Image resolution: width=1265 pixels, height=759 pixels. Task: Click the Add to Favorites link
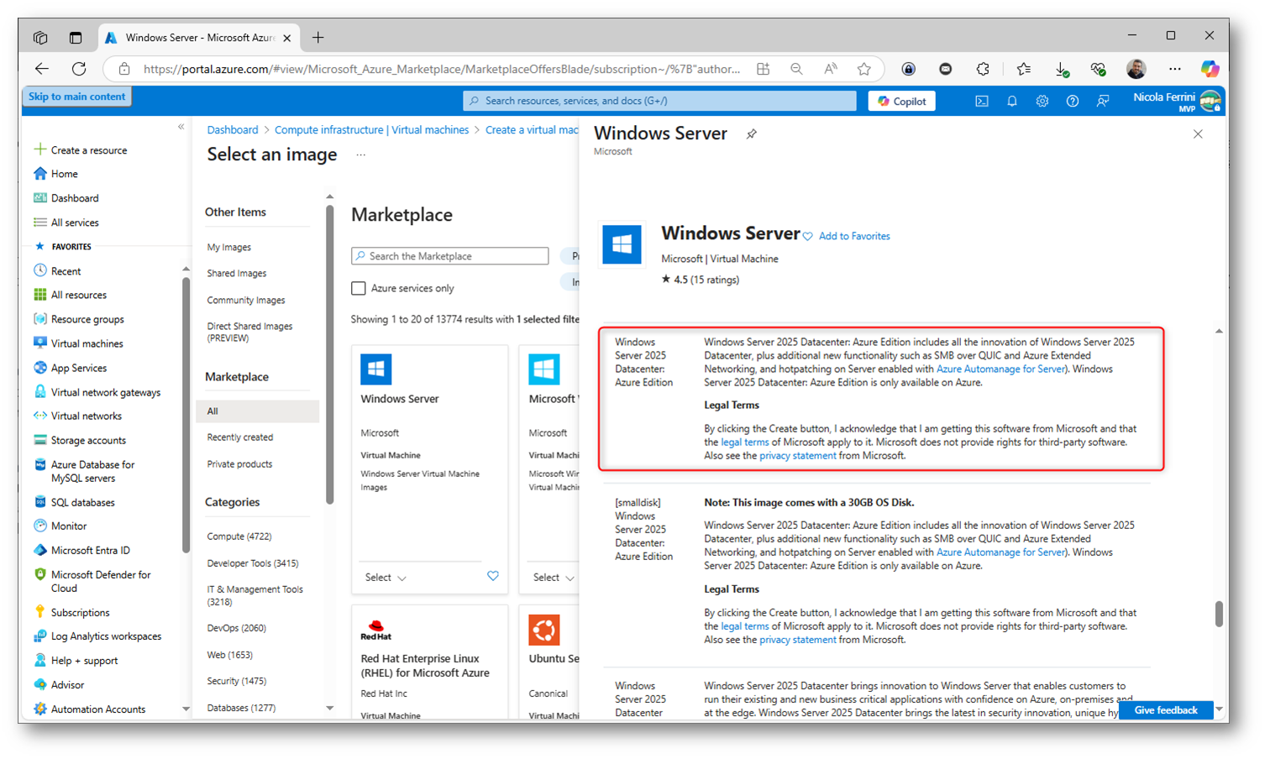point(853,236)
